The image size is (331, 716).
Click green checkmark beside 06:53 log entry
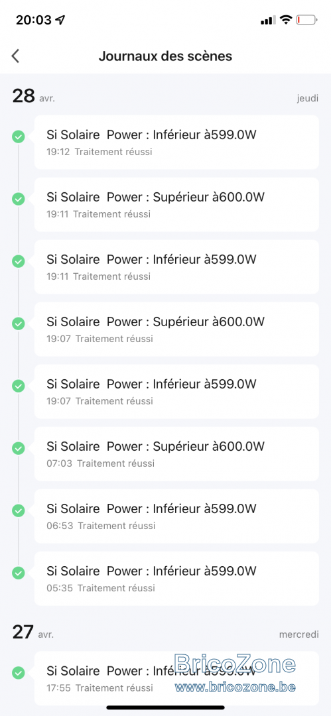click(19, 510)
